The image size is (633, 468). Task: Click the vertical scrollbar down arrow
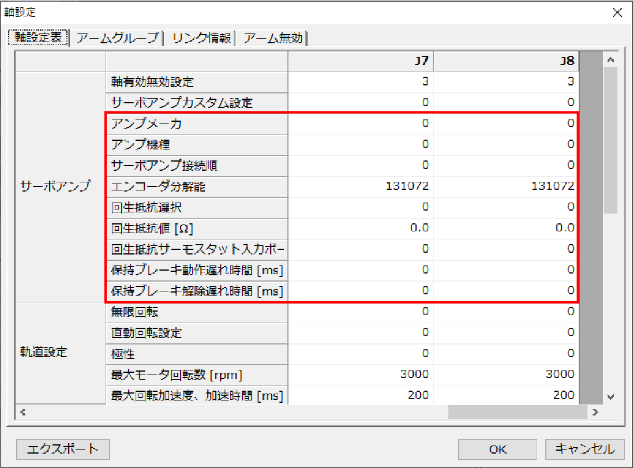point(611,397)
